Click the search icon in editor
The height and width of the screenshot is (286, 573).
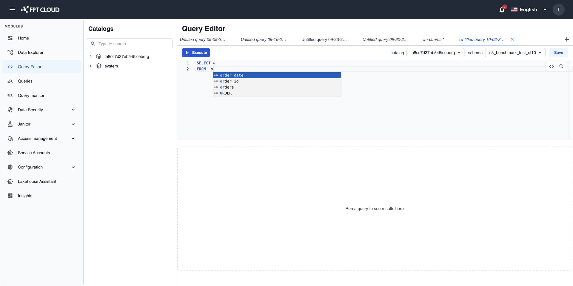point(561,67)
